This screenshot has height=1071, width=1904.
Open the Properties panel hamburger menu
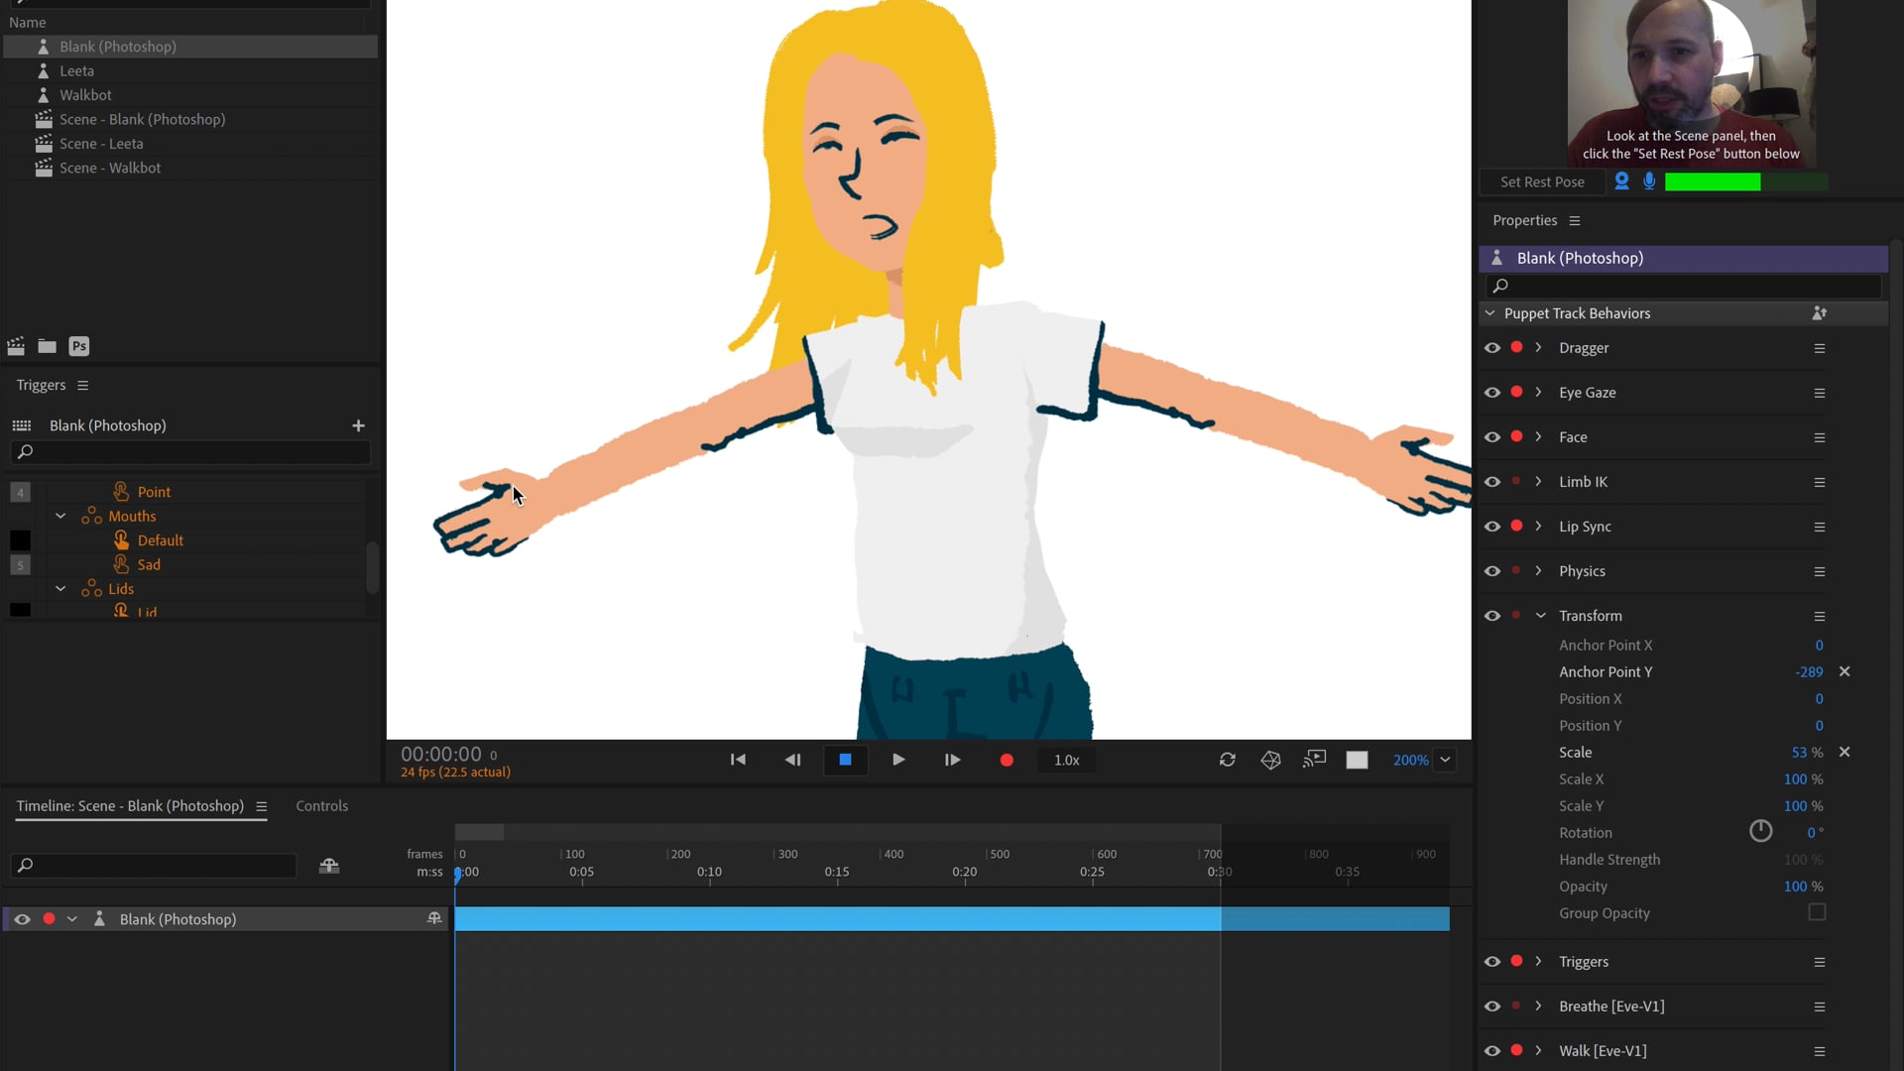click(1576, 220)
